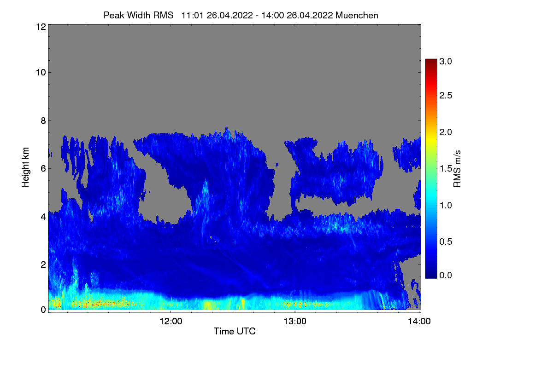Click the colorbar value 2.0
Viewport: 553px width, 368px height.
pos(446,132)
